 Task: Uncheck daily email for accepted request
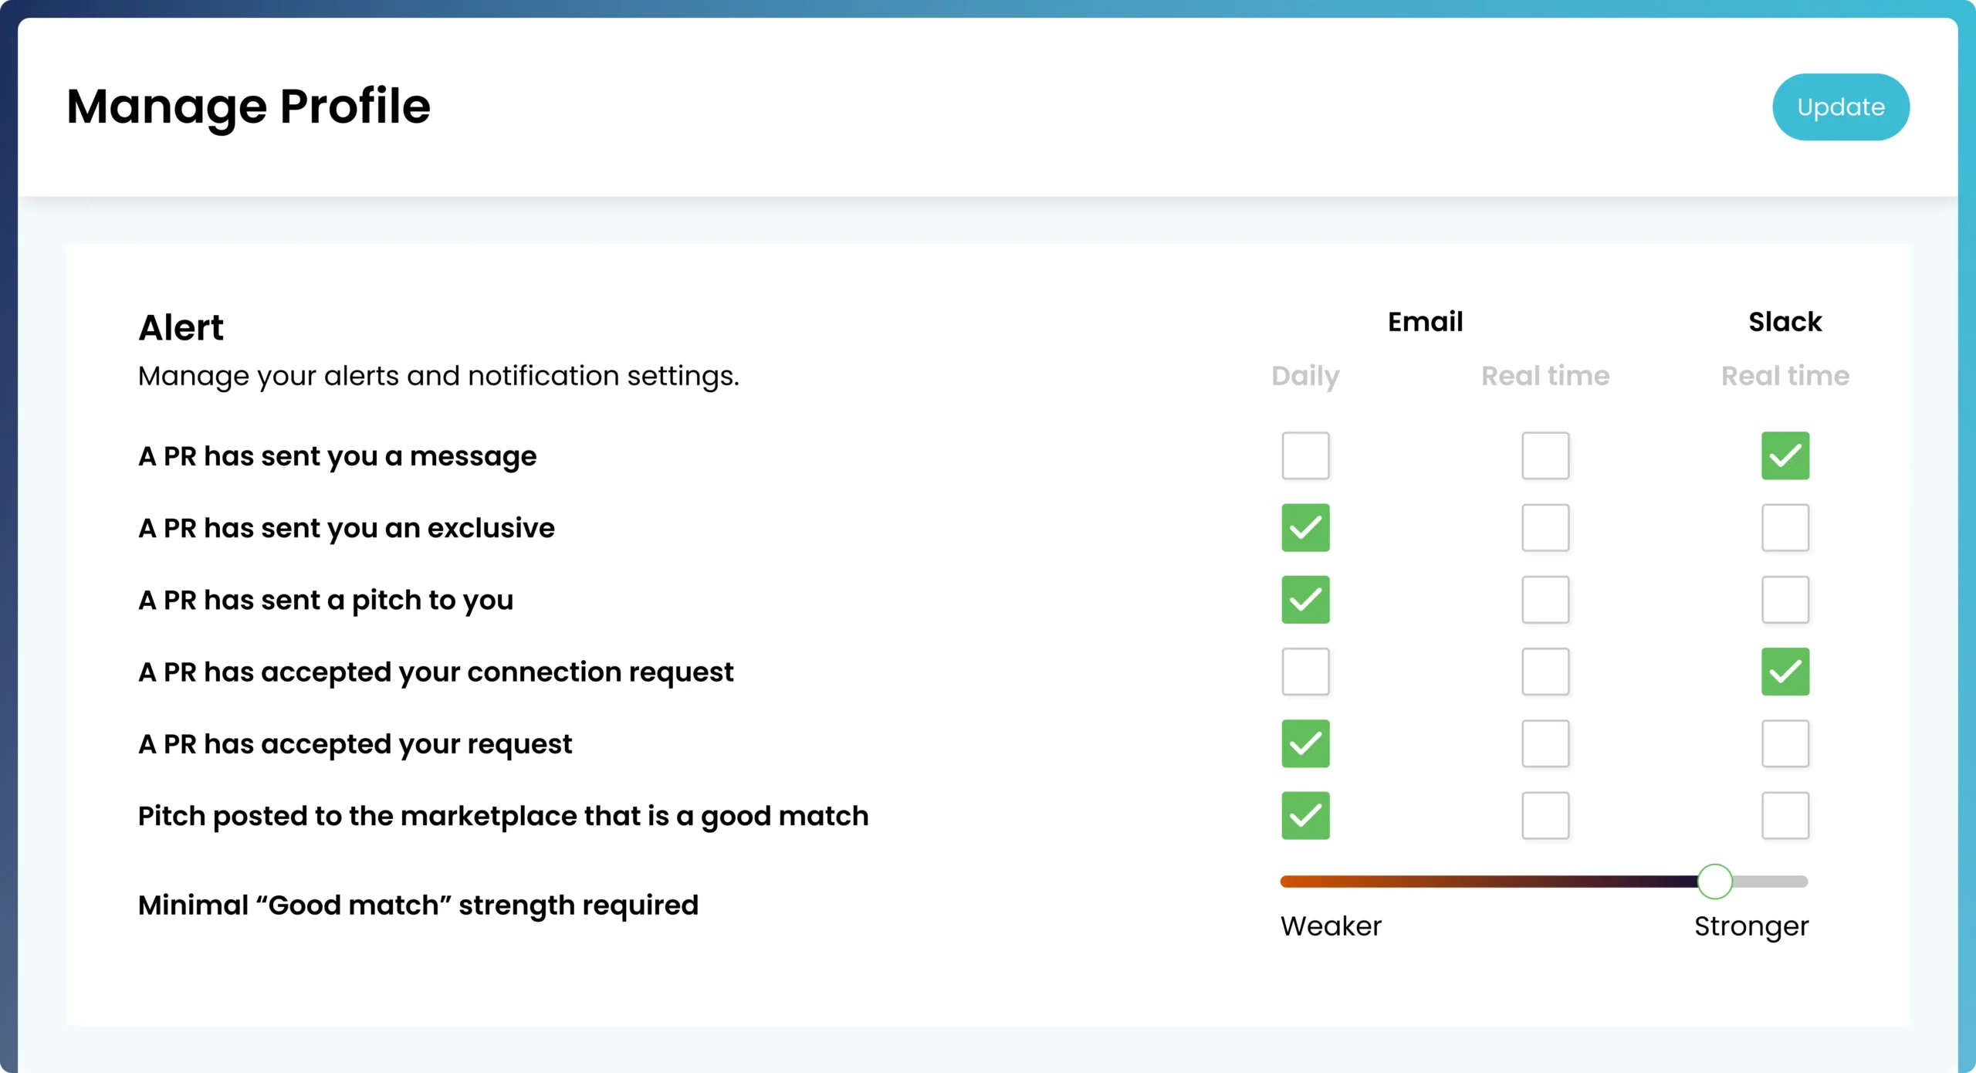click(1305, 743)
